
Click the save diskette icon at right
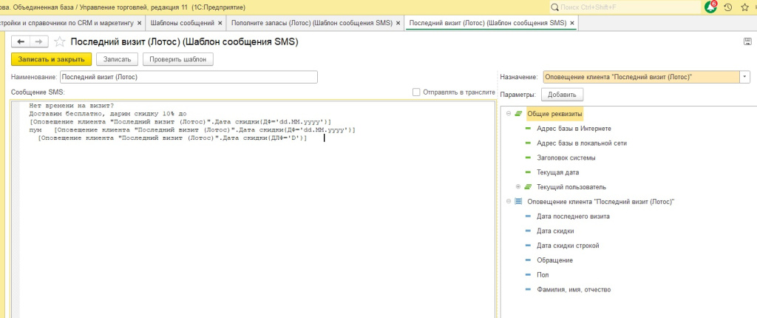tap(747, 42)
